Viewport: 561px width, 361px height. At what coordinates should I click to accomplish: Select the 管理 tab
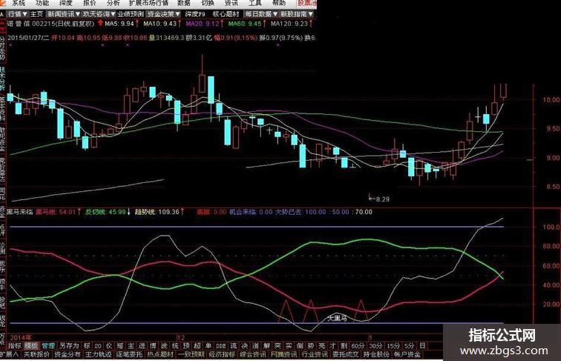tap(48, 346)
